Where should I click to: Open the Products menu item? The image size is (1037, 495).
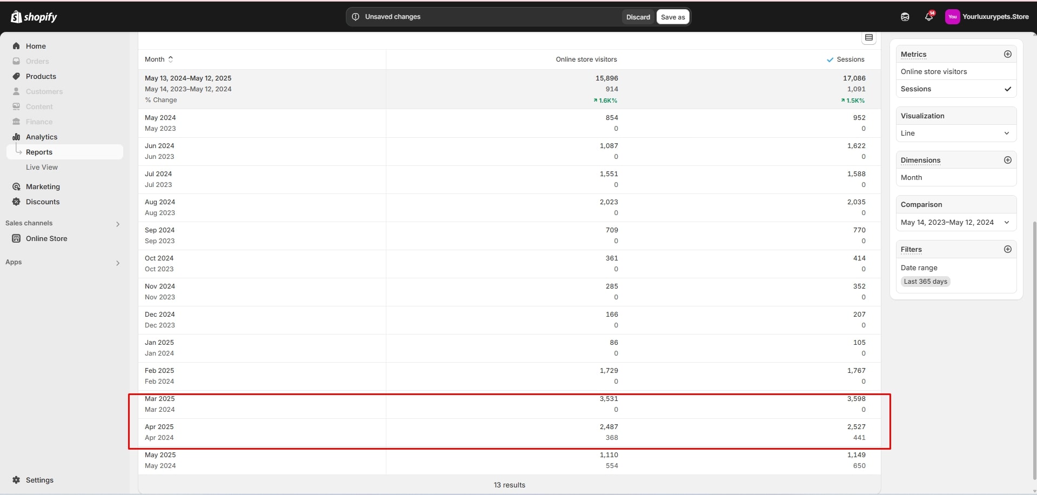(x=41, y=76)
